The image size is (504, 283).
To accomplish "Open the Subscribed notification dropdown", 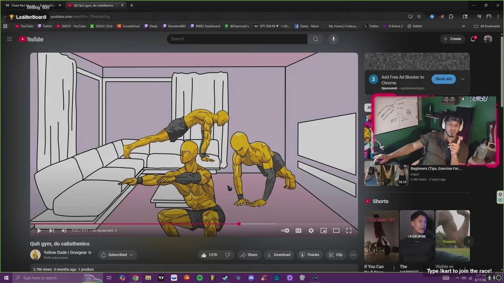I will [117, 255].
